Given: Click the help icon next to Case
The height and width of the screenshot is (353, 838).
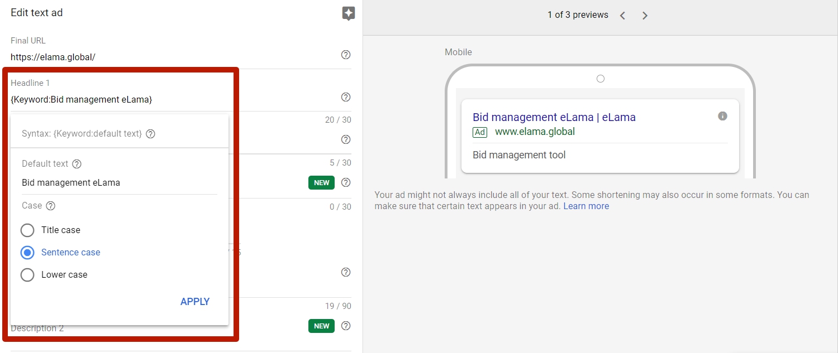Looking at the screenshot, I should pyautogui.click(x=51, y=206).
